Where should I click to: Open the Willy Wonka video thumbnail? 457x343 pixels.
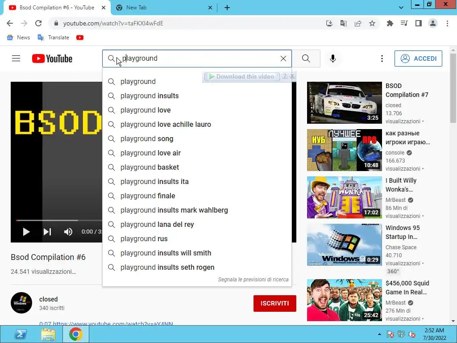click(x=344, y=197)
